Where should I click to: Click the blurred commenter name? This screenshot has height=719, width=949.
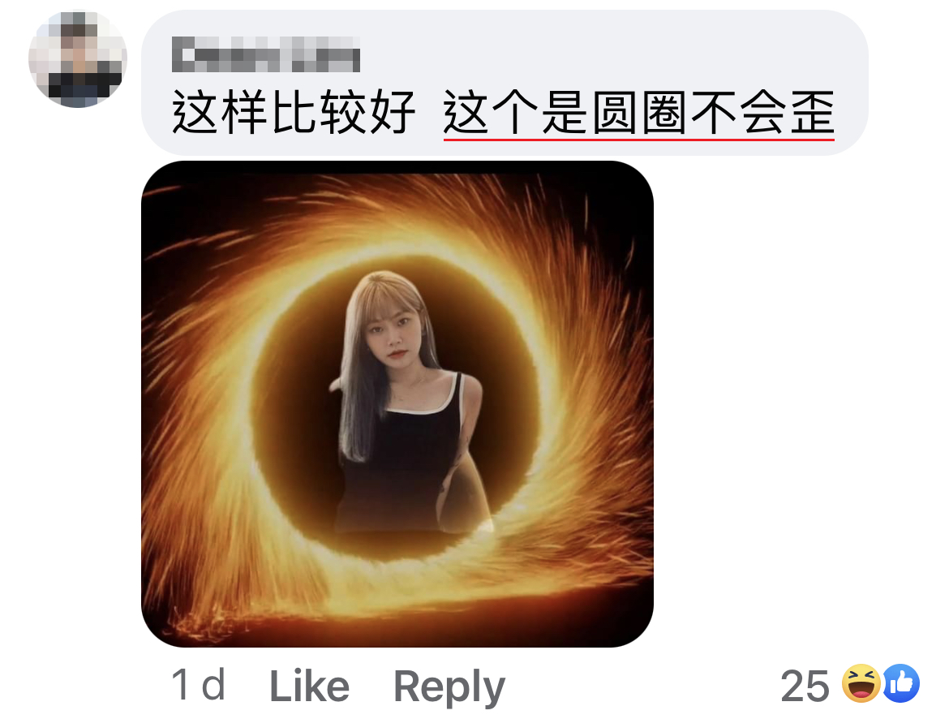click(266, 54)
